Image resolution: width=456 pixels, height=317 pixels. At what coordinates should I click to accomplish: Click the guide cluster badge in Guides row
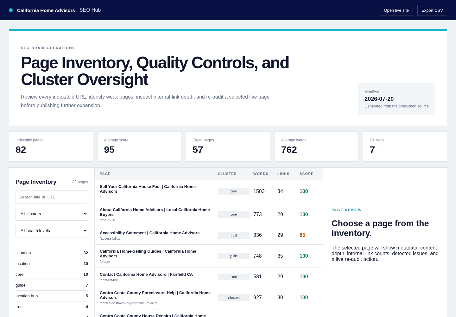tap(234, 256)
